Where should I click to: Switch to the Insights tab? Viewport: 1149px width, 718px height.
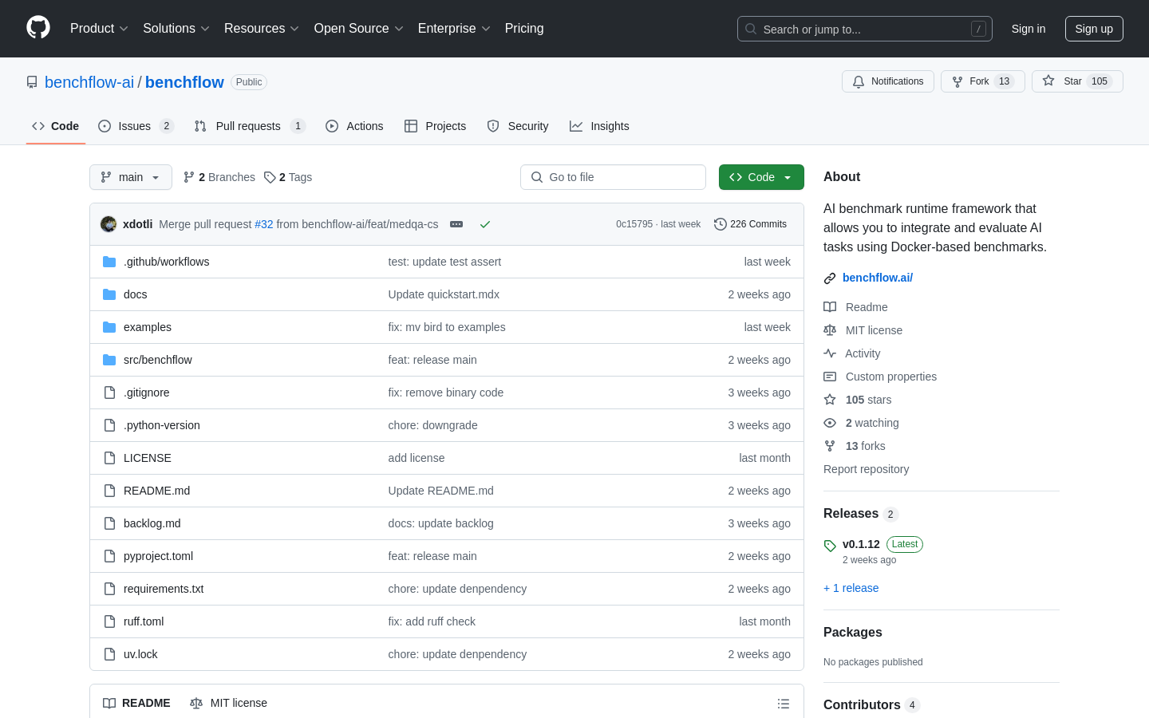(599, 126)
